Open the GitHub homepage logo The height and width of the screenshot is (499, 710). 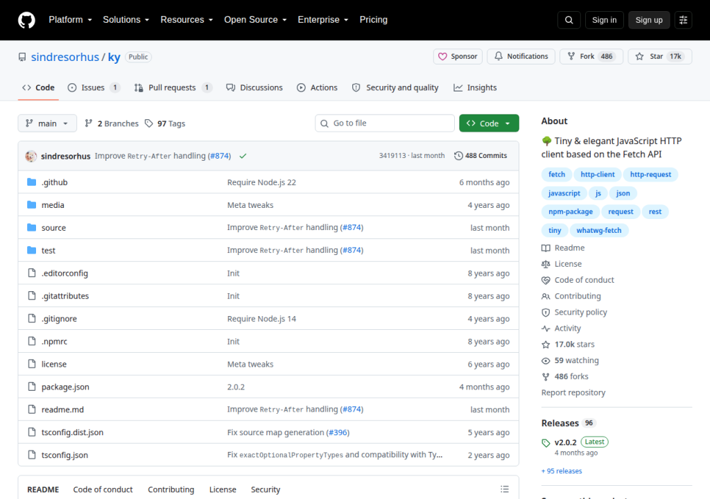26,20
